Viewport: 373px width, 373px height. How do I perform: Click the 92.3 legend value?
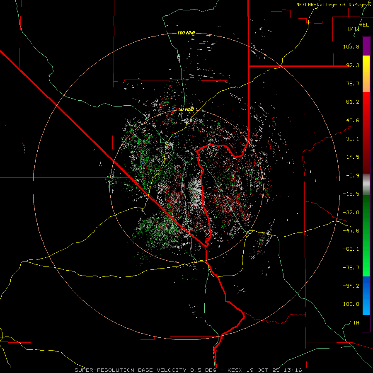(353, 65)
